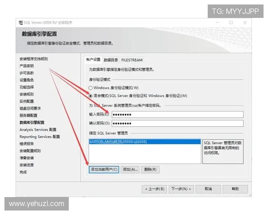Screen dimensions: 268x215
Task: Click Reporting Services 配置 step
Action: tap(40, 137)
